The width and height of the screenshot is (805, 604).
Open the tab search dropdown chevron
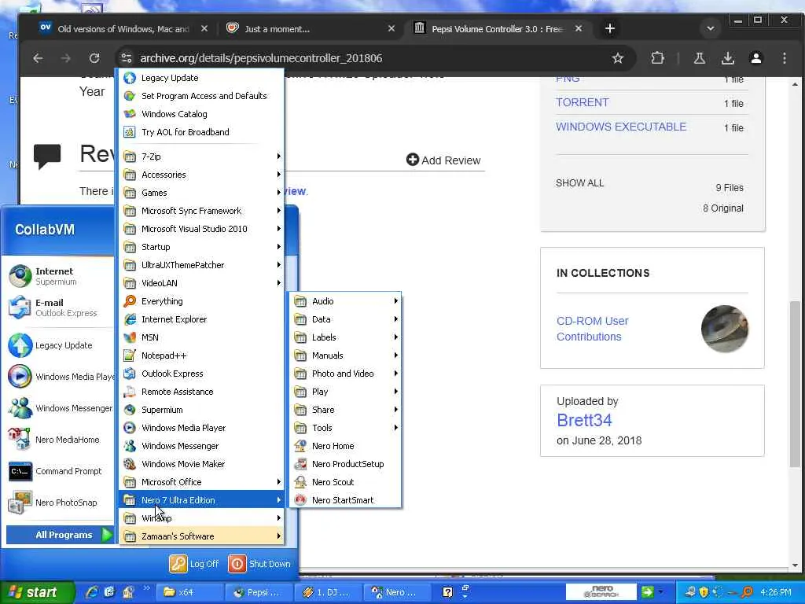tap(711, 28)
